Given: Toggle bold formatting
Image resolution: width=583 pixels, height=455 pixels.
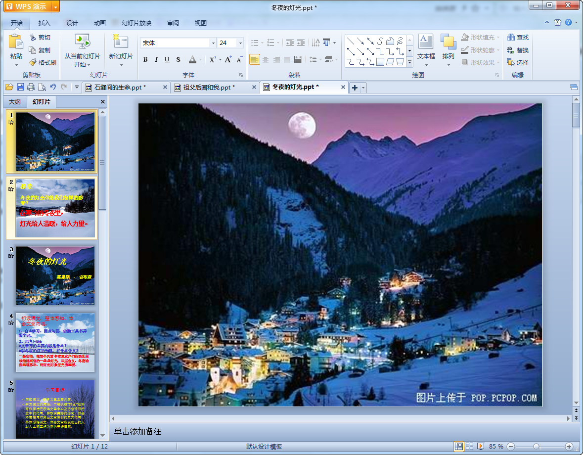Looking at the screenshot, I should tap(145, 59).
